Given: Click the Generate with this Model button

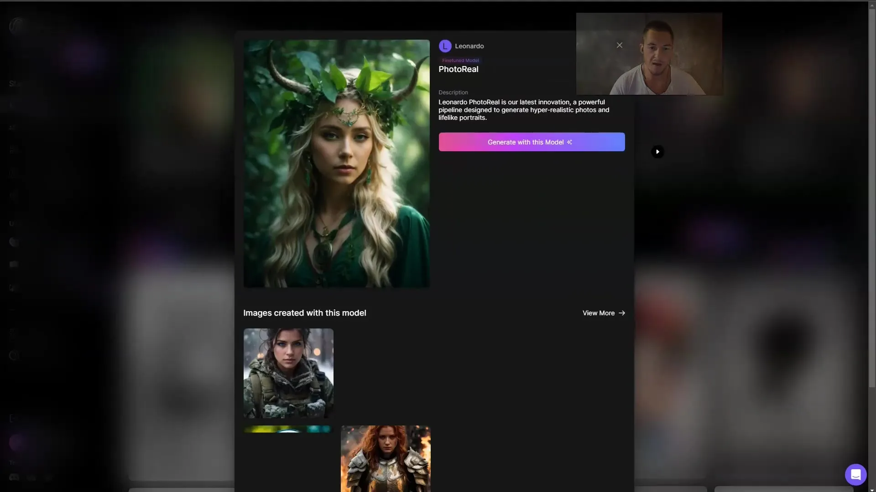Looking at the screenshot, I should [x=532, y=142].
